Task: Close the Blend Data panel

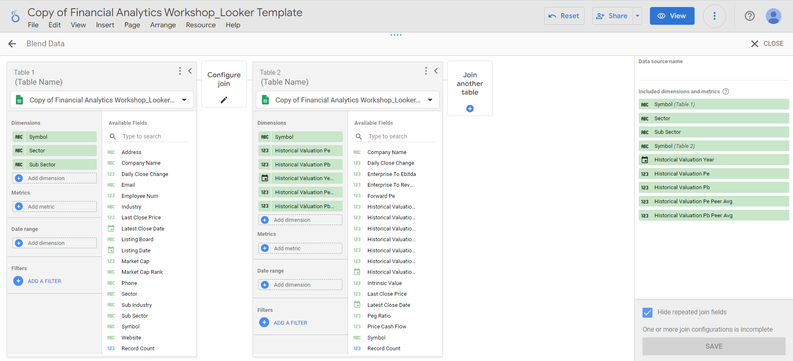Action: [x=767, y=44]
